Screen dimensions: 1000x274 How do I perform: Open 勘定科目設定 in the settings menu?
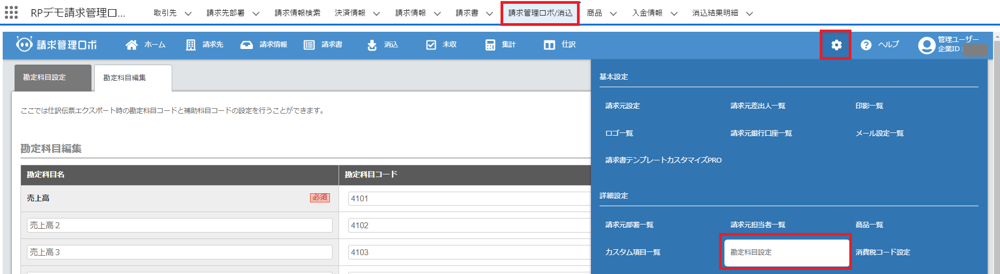[x=785, y=252]
